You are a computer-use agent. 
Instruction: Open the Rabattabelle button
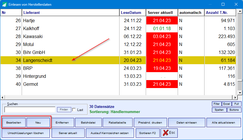click(x=118, y=123)
